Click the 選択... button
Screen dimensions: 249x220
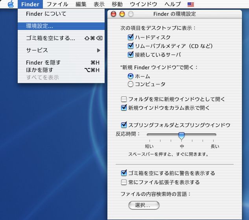click(144, 205)
